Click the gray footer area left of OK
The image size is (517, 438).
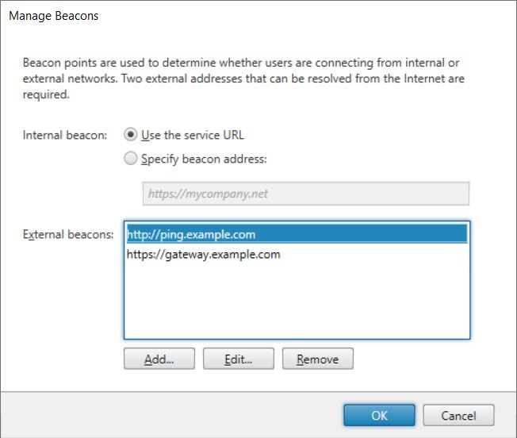coord(171,415)
